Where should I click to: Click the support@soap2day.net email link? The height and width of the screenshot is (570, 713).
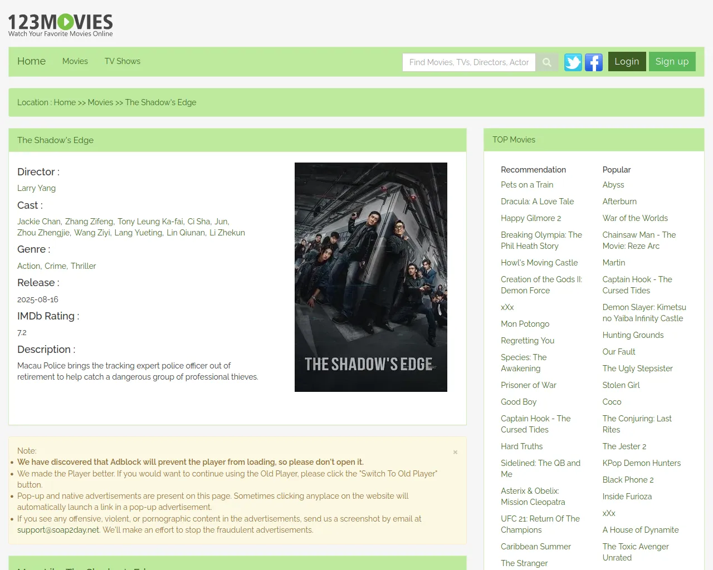tap(58, 530)
